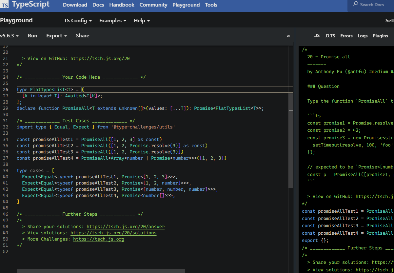Click the TypeScript TS logo icon
The height and width of the screenshot is (273, 394).
point(5,5)
